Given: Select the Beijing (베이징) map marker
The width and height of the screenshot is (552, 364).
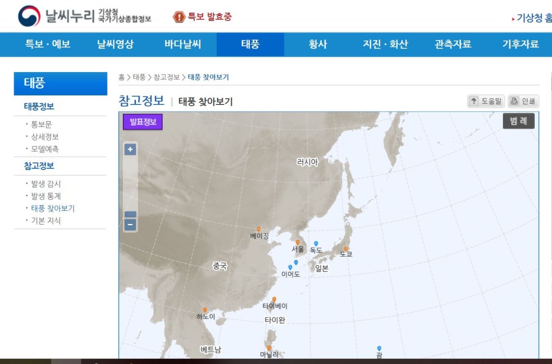Looking at the screenshot, I should click(x=258, y=229).
